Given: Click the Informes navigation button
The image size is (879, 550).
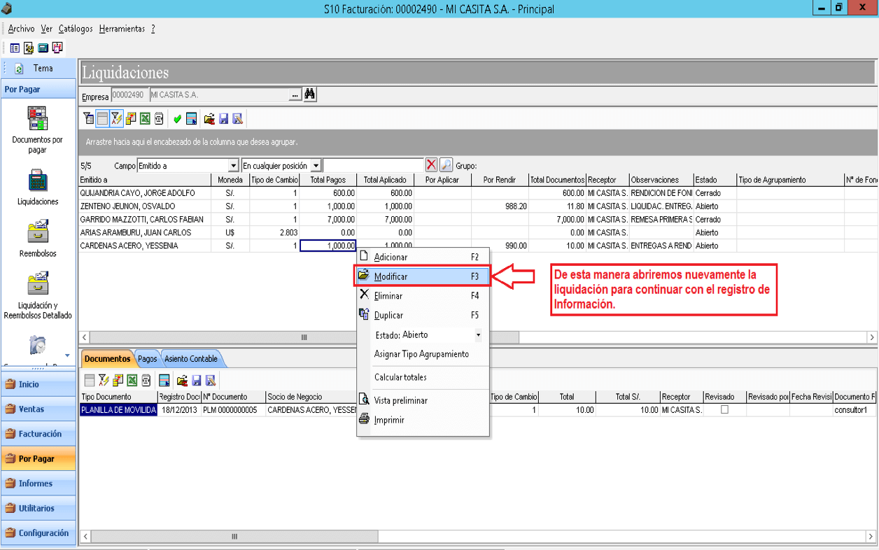Looking at the screenshot, I should click(38, 484).
